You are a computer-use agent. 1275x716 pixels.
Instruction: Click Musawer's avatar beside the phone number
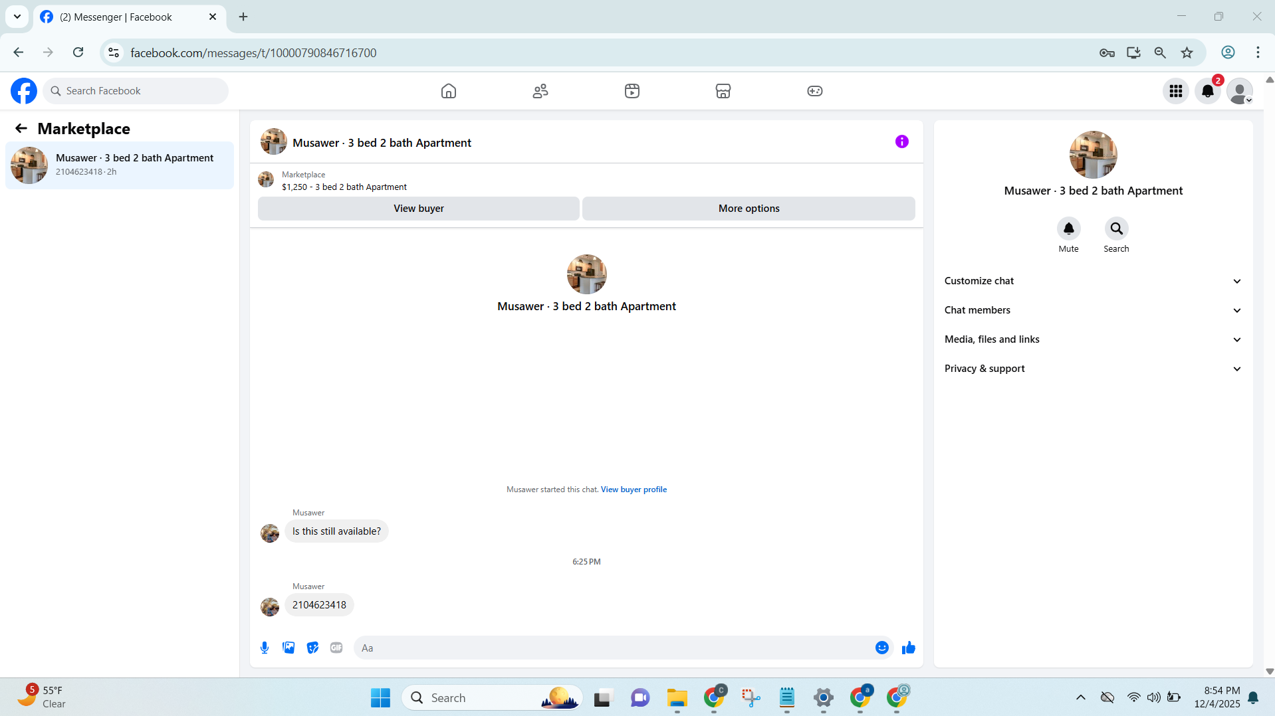coord(270,607)
